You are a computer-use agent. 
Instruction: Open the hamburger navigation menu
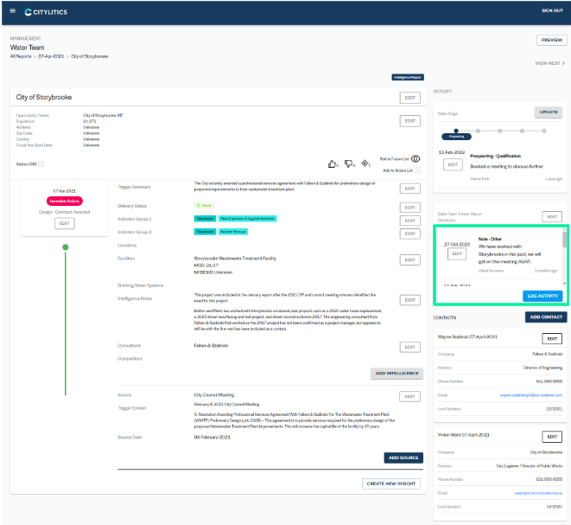[12, 11]
